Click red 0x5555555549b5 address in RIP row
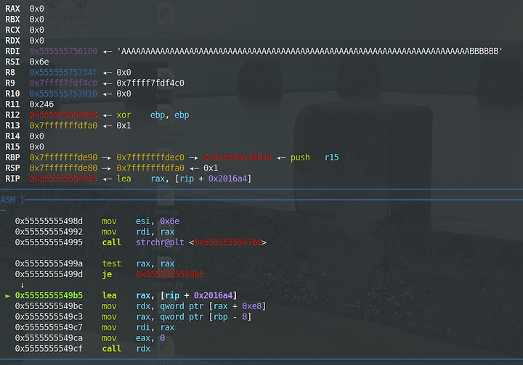The height and width of the screenshot is (365, 523). (x=63, y=179)
